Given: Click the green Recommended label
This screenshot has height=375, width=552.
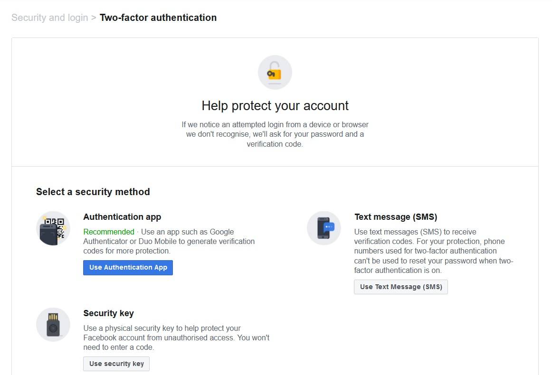Looking at the screenshot, I should tap(109, 232).
